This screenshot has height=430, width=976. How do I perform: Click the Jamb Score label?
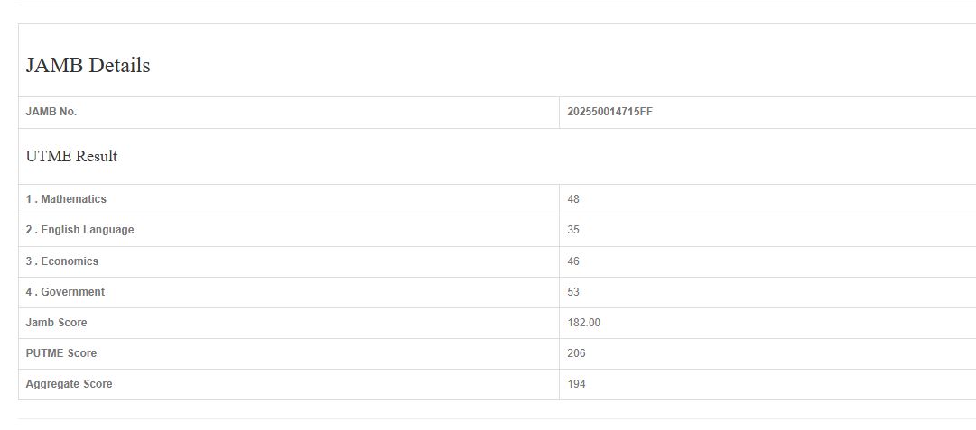(56, 323)
